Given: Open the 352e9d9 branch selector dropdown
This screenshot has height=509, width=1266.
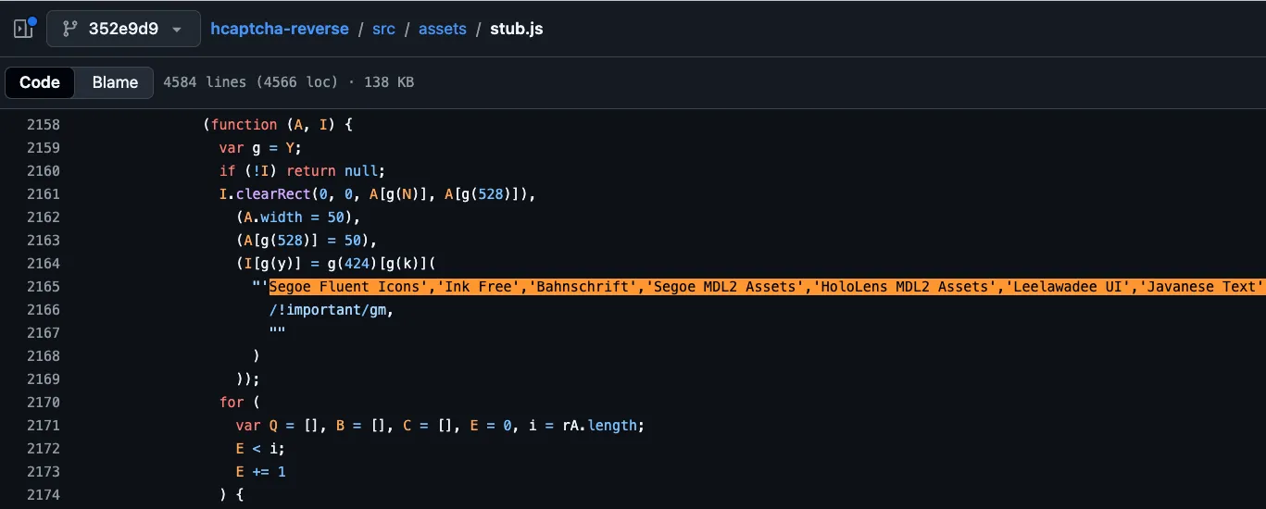Looking at the screenshot, I should click(x=123, y=29).
